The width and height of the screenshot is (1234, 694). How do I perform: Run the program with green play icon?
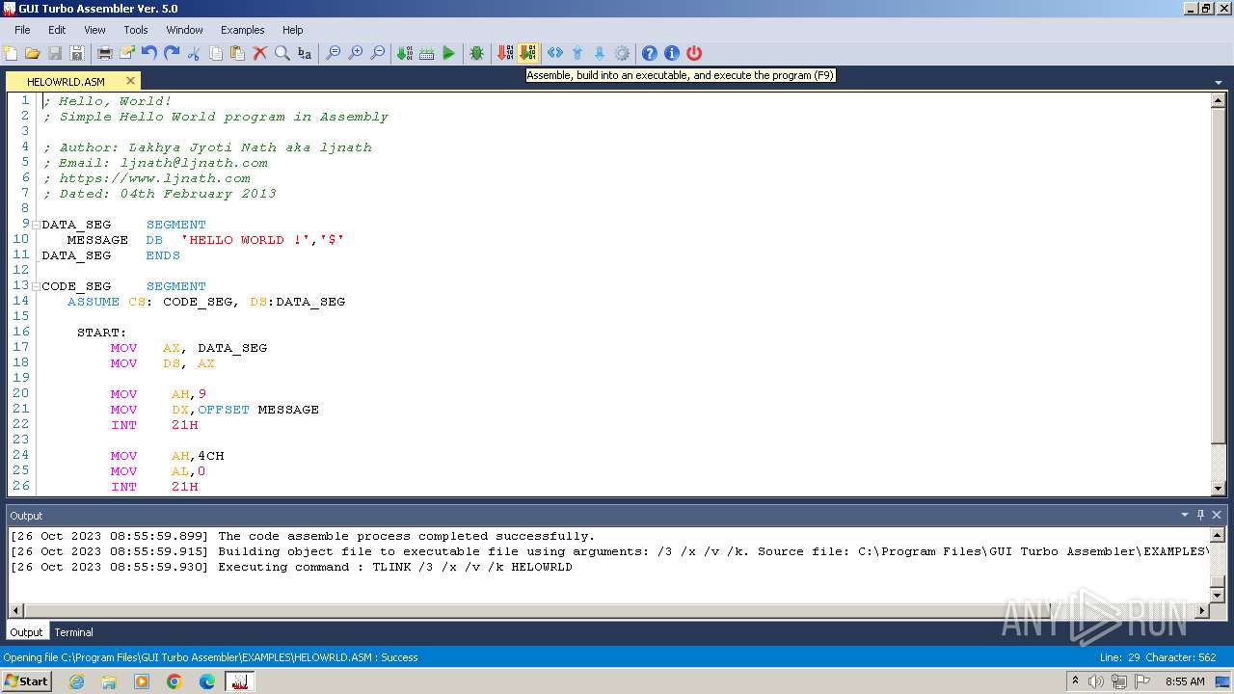(x=448, y=53)
